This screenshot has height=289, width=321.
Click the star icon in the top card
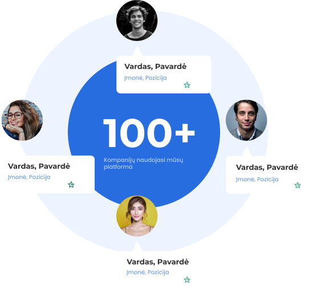(187, 85)
